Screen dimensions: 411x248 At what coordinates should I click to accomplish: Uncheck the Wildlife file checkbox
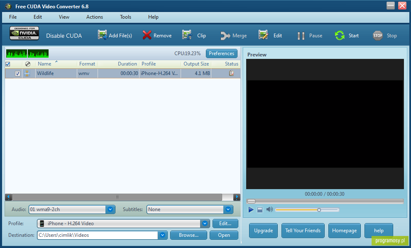click(x=17, y=73)
